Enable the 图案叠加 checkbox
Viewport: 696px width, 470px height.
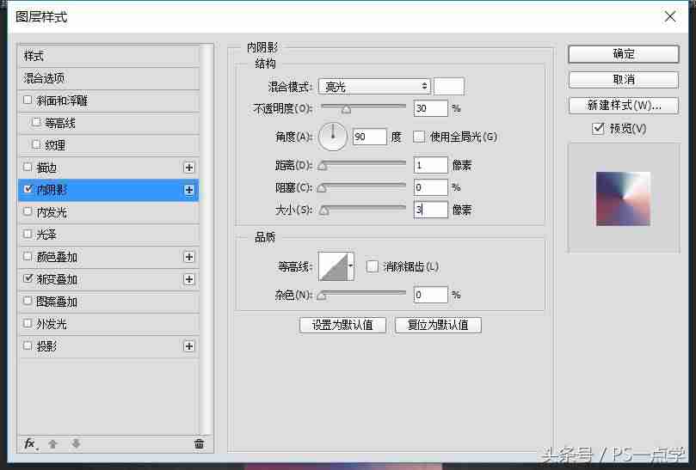click(x=28, y=301)
